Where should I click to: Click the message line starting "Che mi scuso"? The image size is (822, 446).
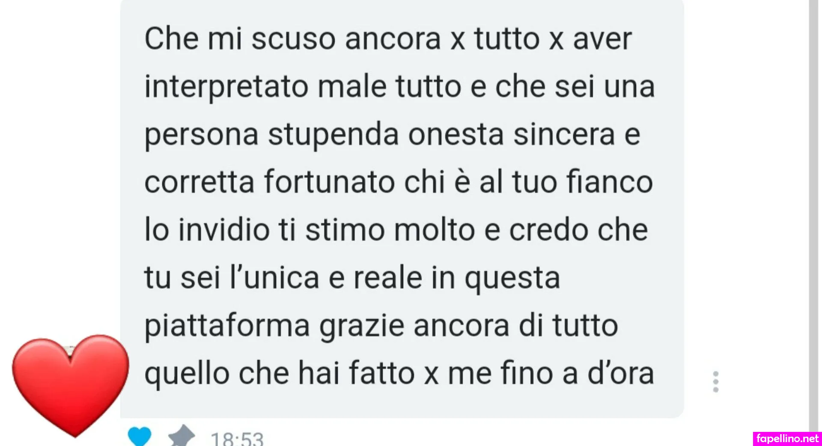click(388, 39)
